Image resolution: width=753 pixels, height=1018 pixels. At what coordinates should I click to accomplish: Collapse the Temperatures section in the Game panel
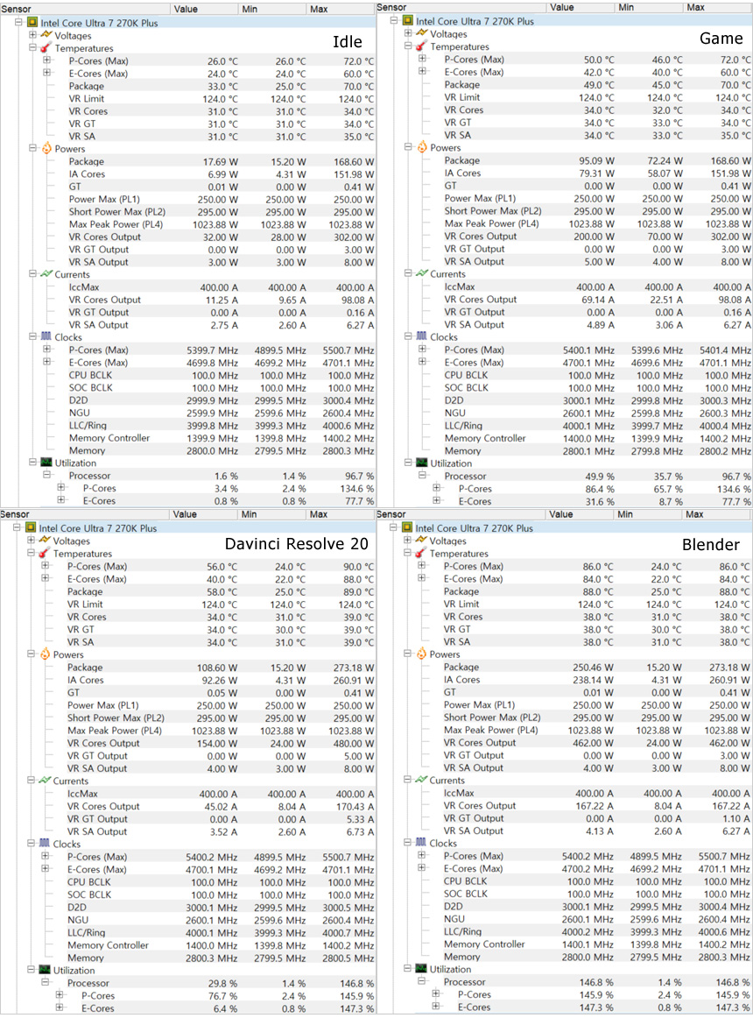(409, 46)
